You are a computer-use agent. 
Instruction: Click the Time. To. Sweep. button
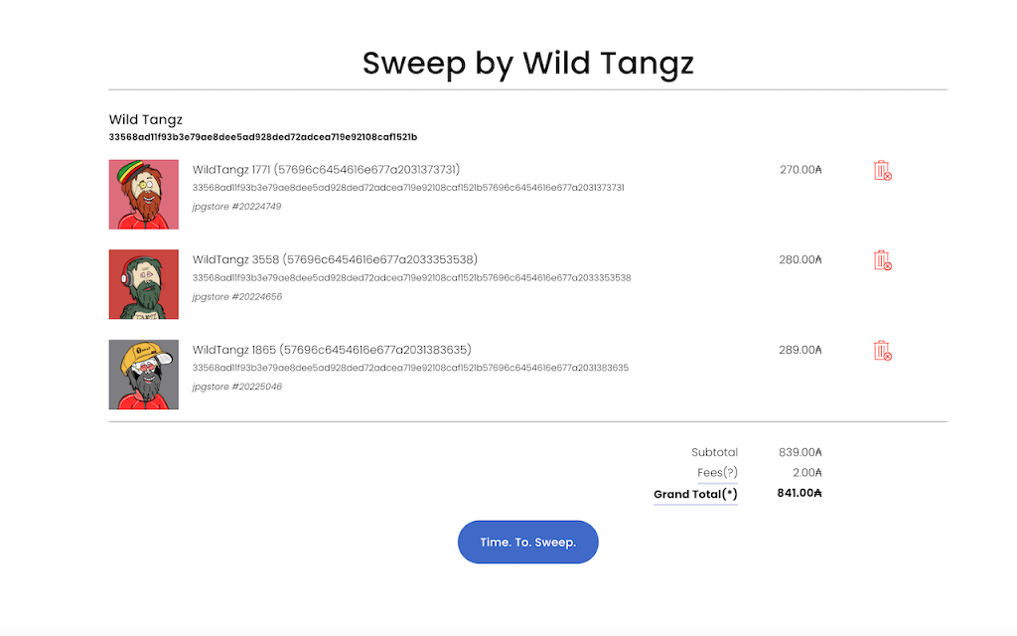528,542
